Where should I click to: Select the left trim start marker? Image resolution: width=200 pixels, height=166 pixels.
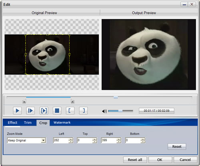coord(24,102)
